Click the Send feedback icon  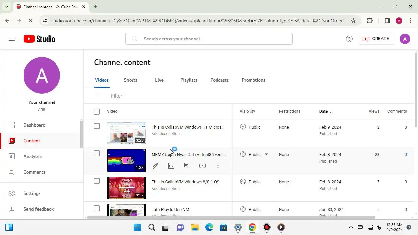[x=12, y=209]
